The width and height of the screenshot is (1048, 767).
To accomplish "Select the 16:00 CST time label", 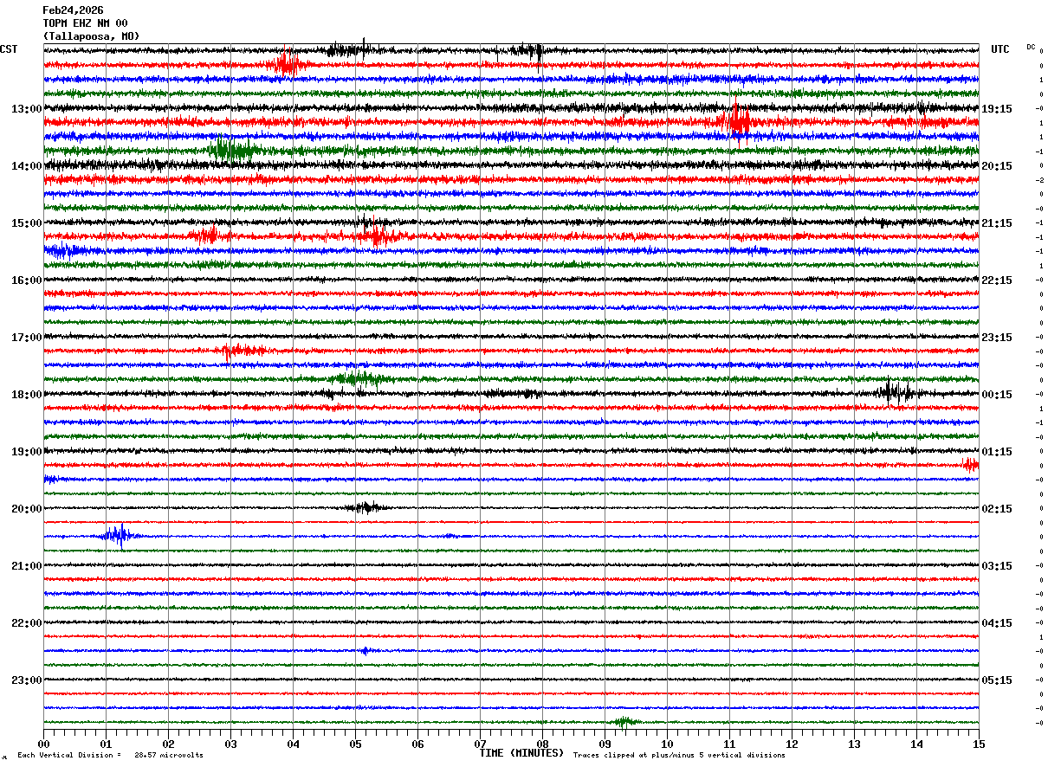I will (x=26, y=280).
